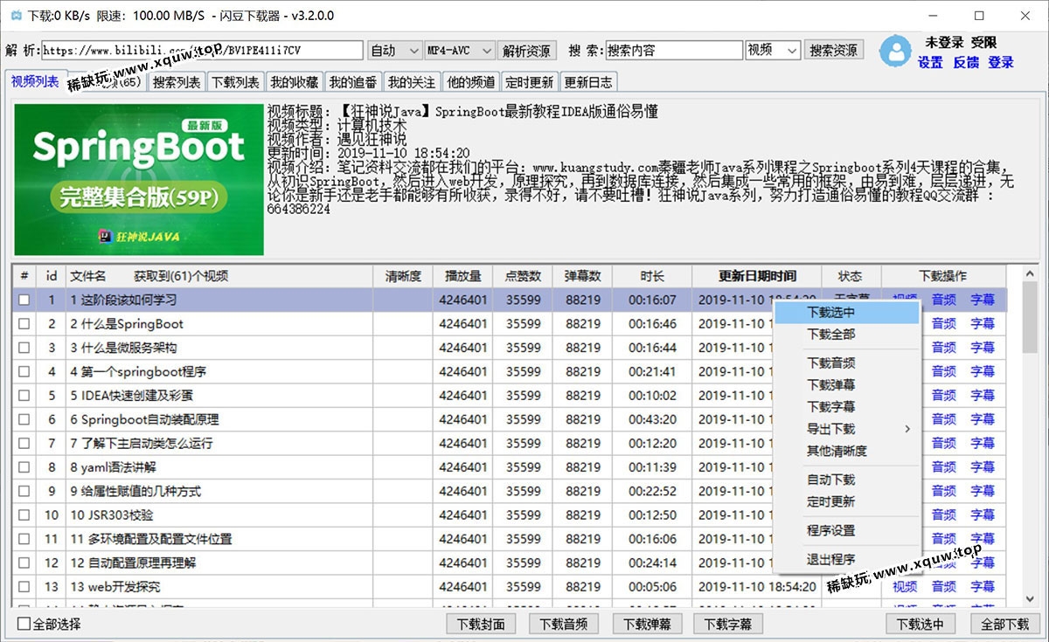Click 视频 link for 13 web开发探究
The image size is (1049, 642).
point(905,587)
